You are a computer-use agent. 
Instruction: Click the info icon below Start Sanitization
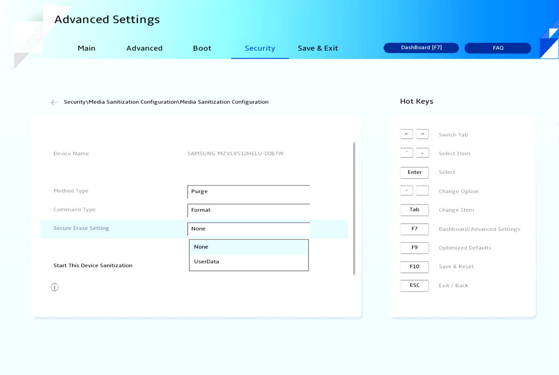55,287
